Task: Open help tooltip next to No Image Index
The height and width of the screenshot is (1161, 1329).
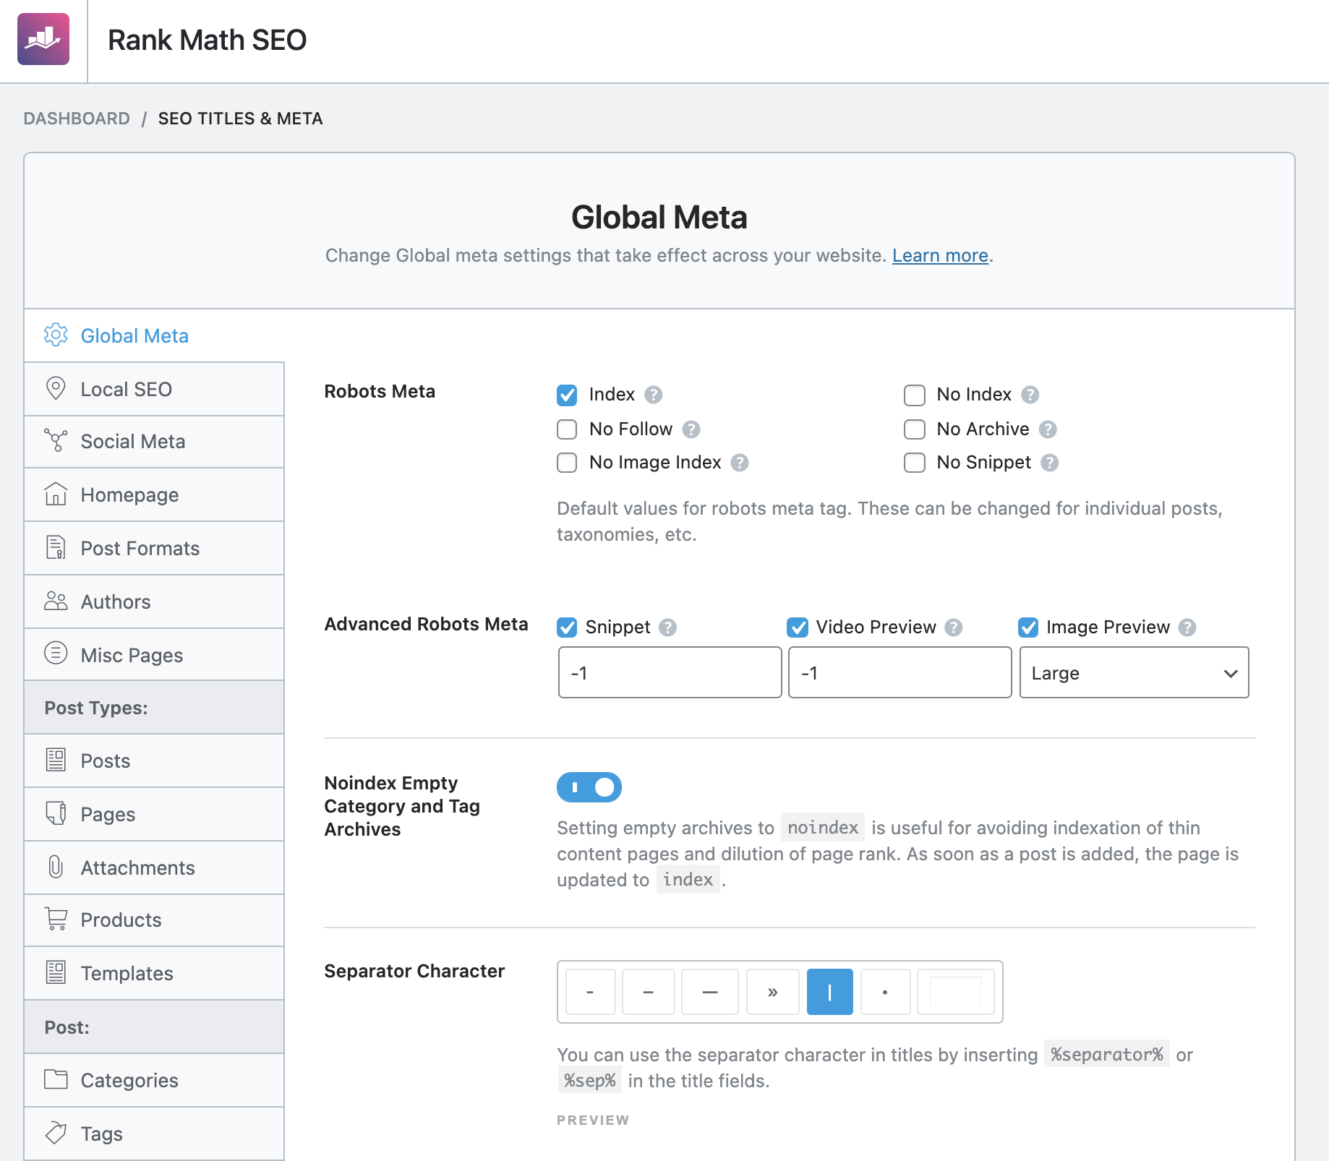Action: (x=740, y=463)
